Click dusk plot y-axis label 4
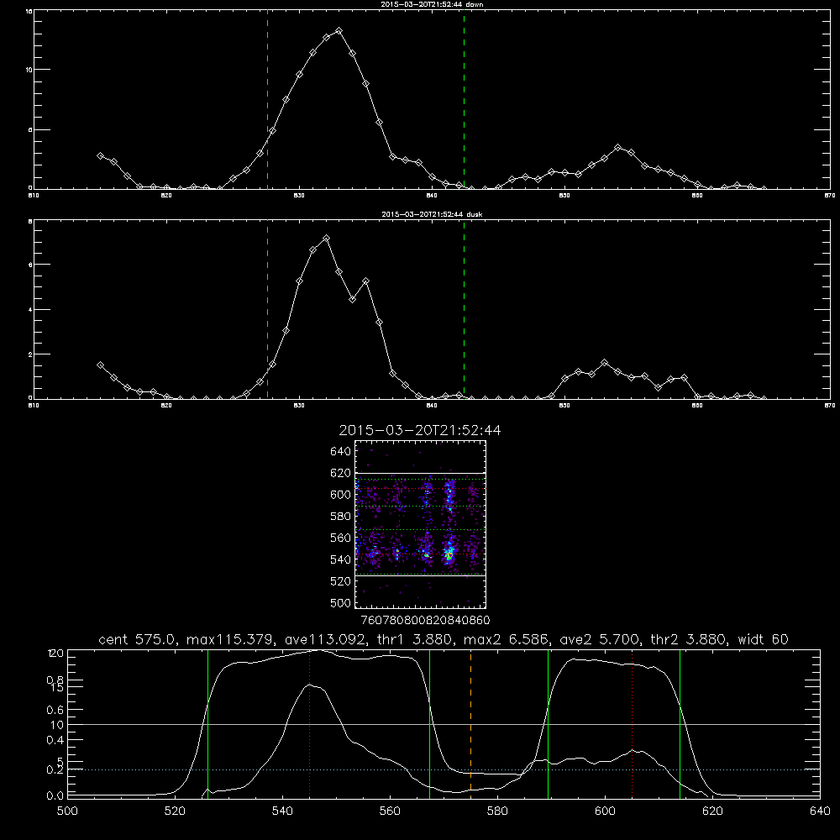The width and height of the screenshot is (840, 840). pos(30,310)
